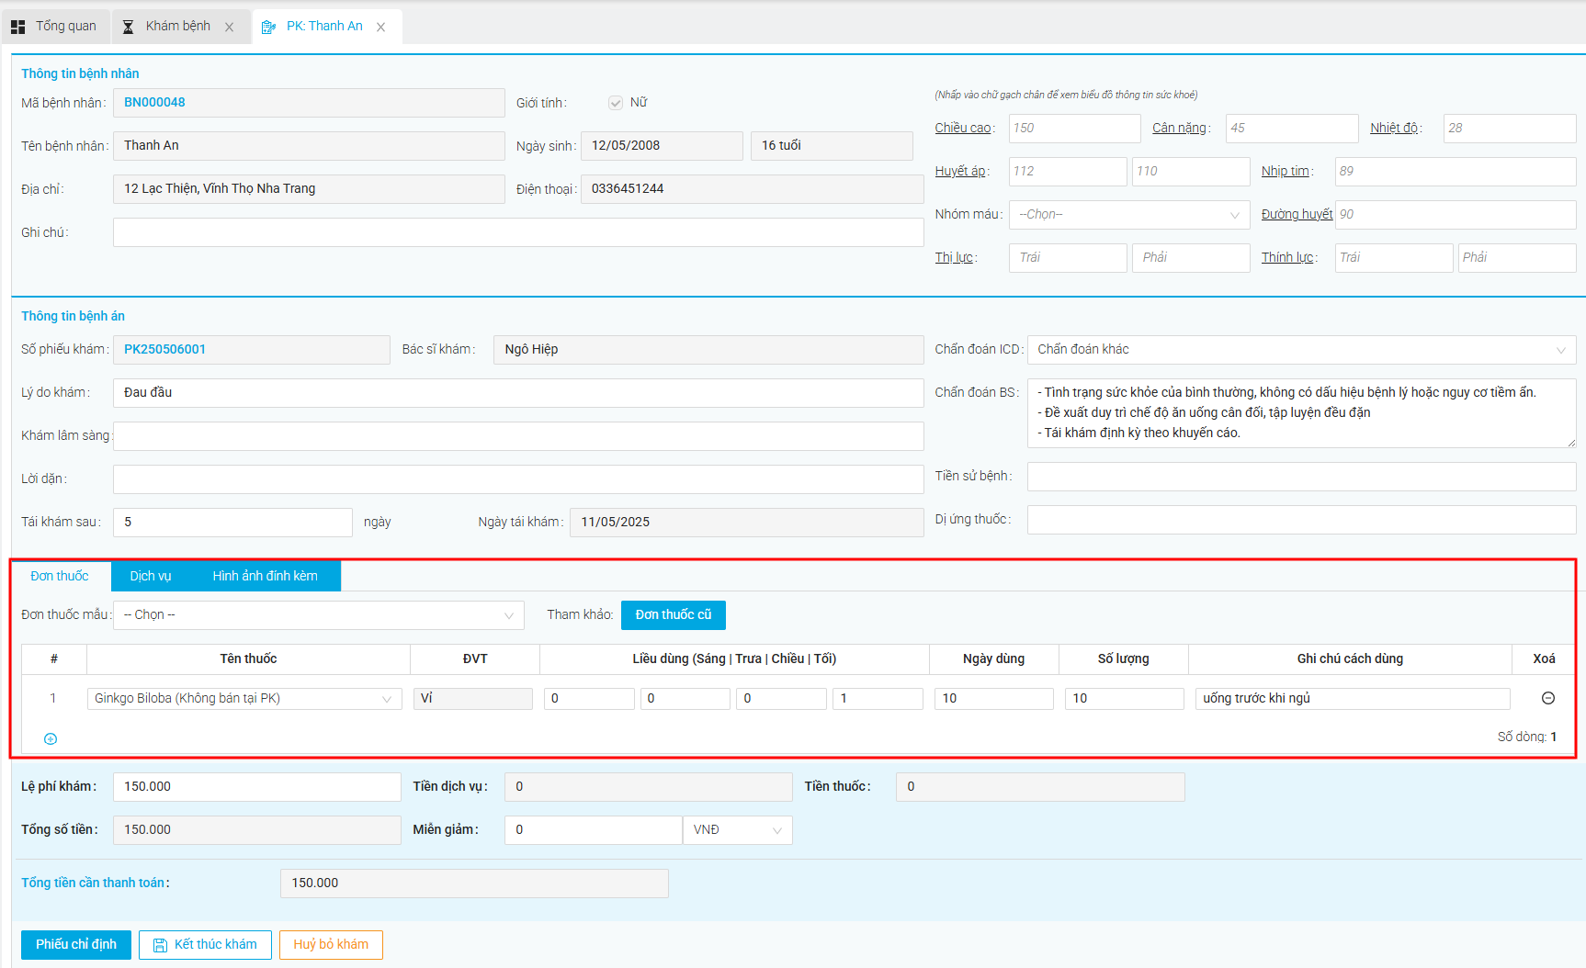Open the Nhóm máu dropdown
Viewport: 1586px width, 968px height.
click(x=1129, y=214)
